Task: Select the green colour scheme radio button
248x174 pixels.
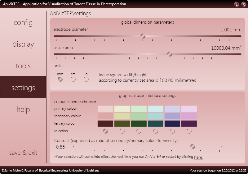Action: pos(139,131)
